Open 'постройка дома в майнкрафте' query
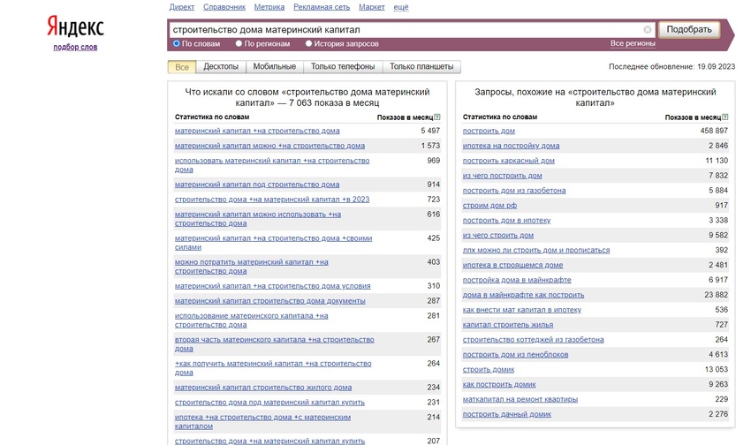This screenshot has width=751, height=445. [517, 279]
